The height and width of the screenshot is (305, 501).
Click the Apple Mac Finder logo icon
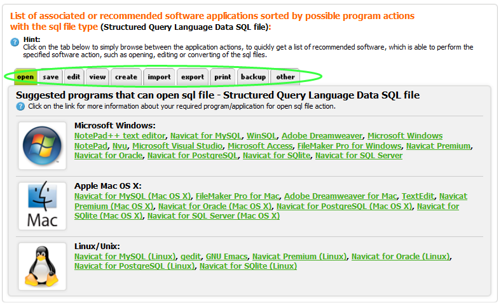click(42, 206)
